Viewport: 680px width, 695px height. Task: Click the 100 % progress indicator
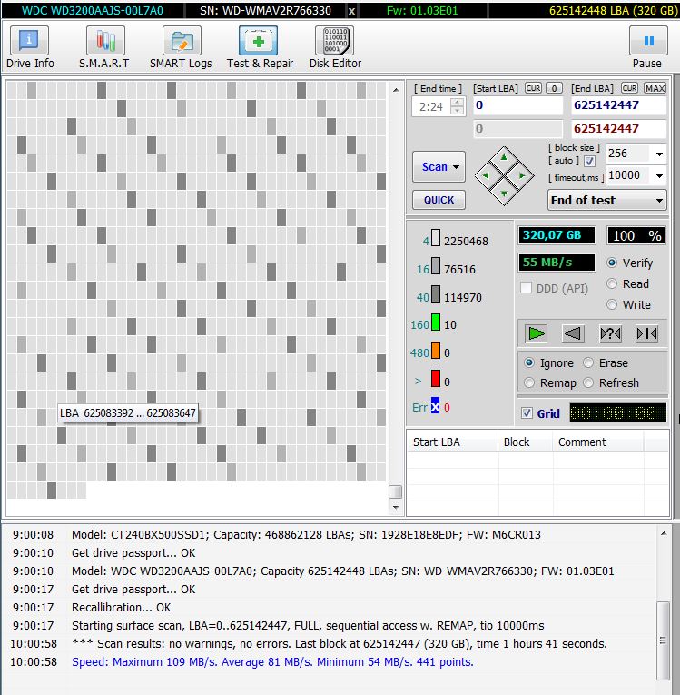point(636,235)
